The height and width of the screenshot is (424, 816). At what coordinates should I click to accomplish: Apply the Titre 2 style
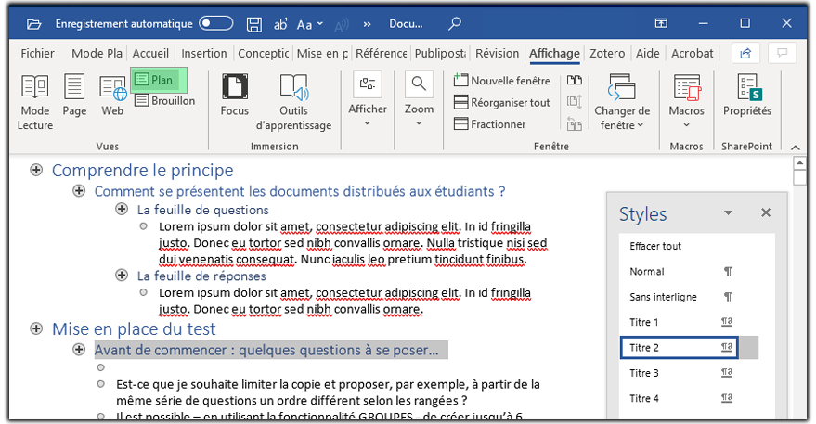pos(680,348)
